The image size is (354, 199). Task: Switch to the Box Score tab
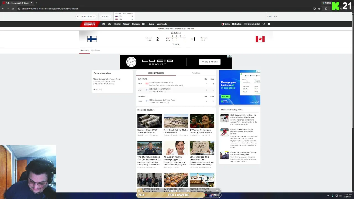click(96, 51)
